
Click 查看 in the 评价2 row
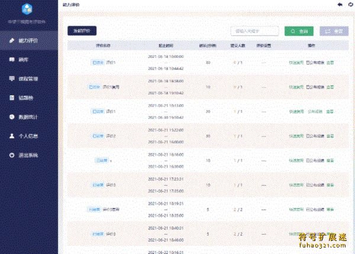[330, 136]
